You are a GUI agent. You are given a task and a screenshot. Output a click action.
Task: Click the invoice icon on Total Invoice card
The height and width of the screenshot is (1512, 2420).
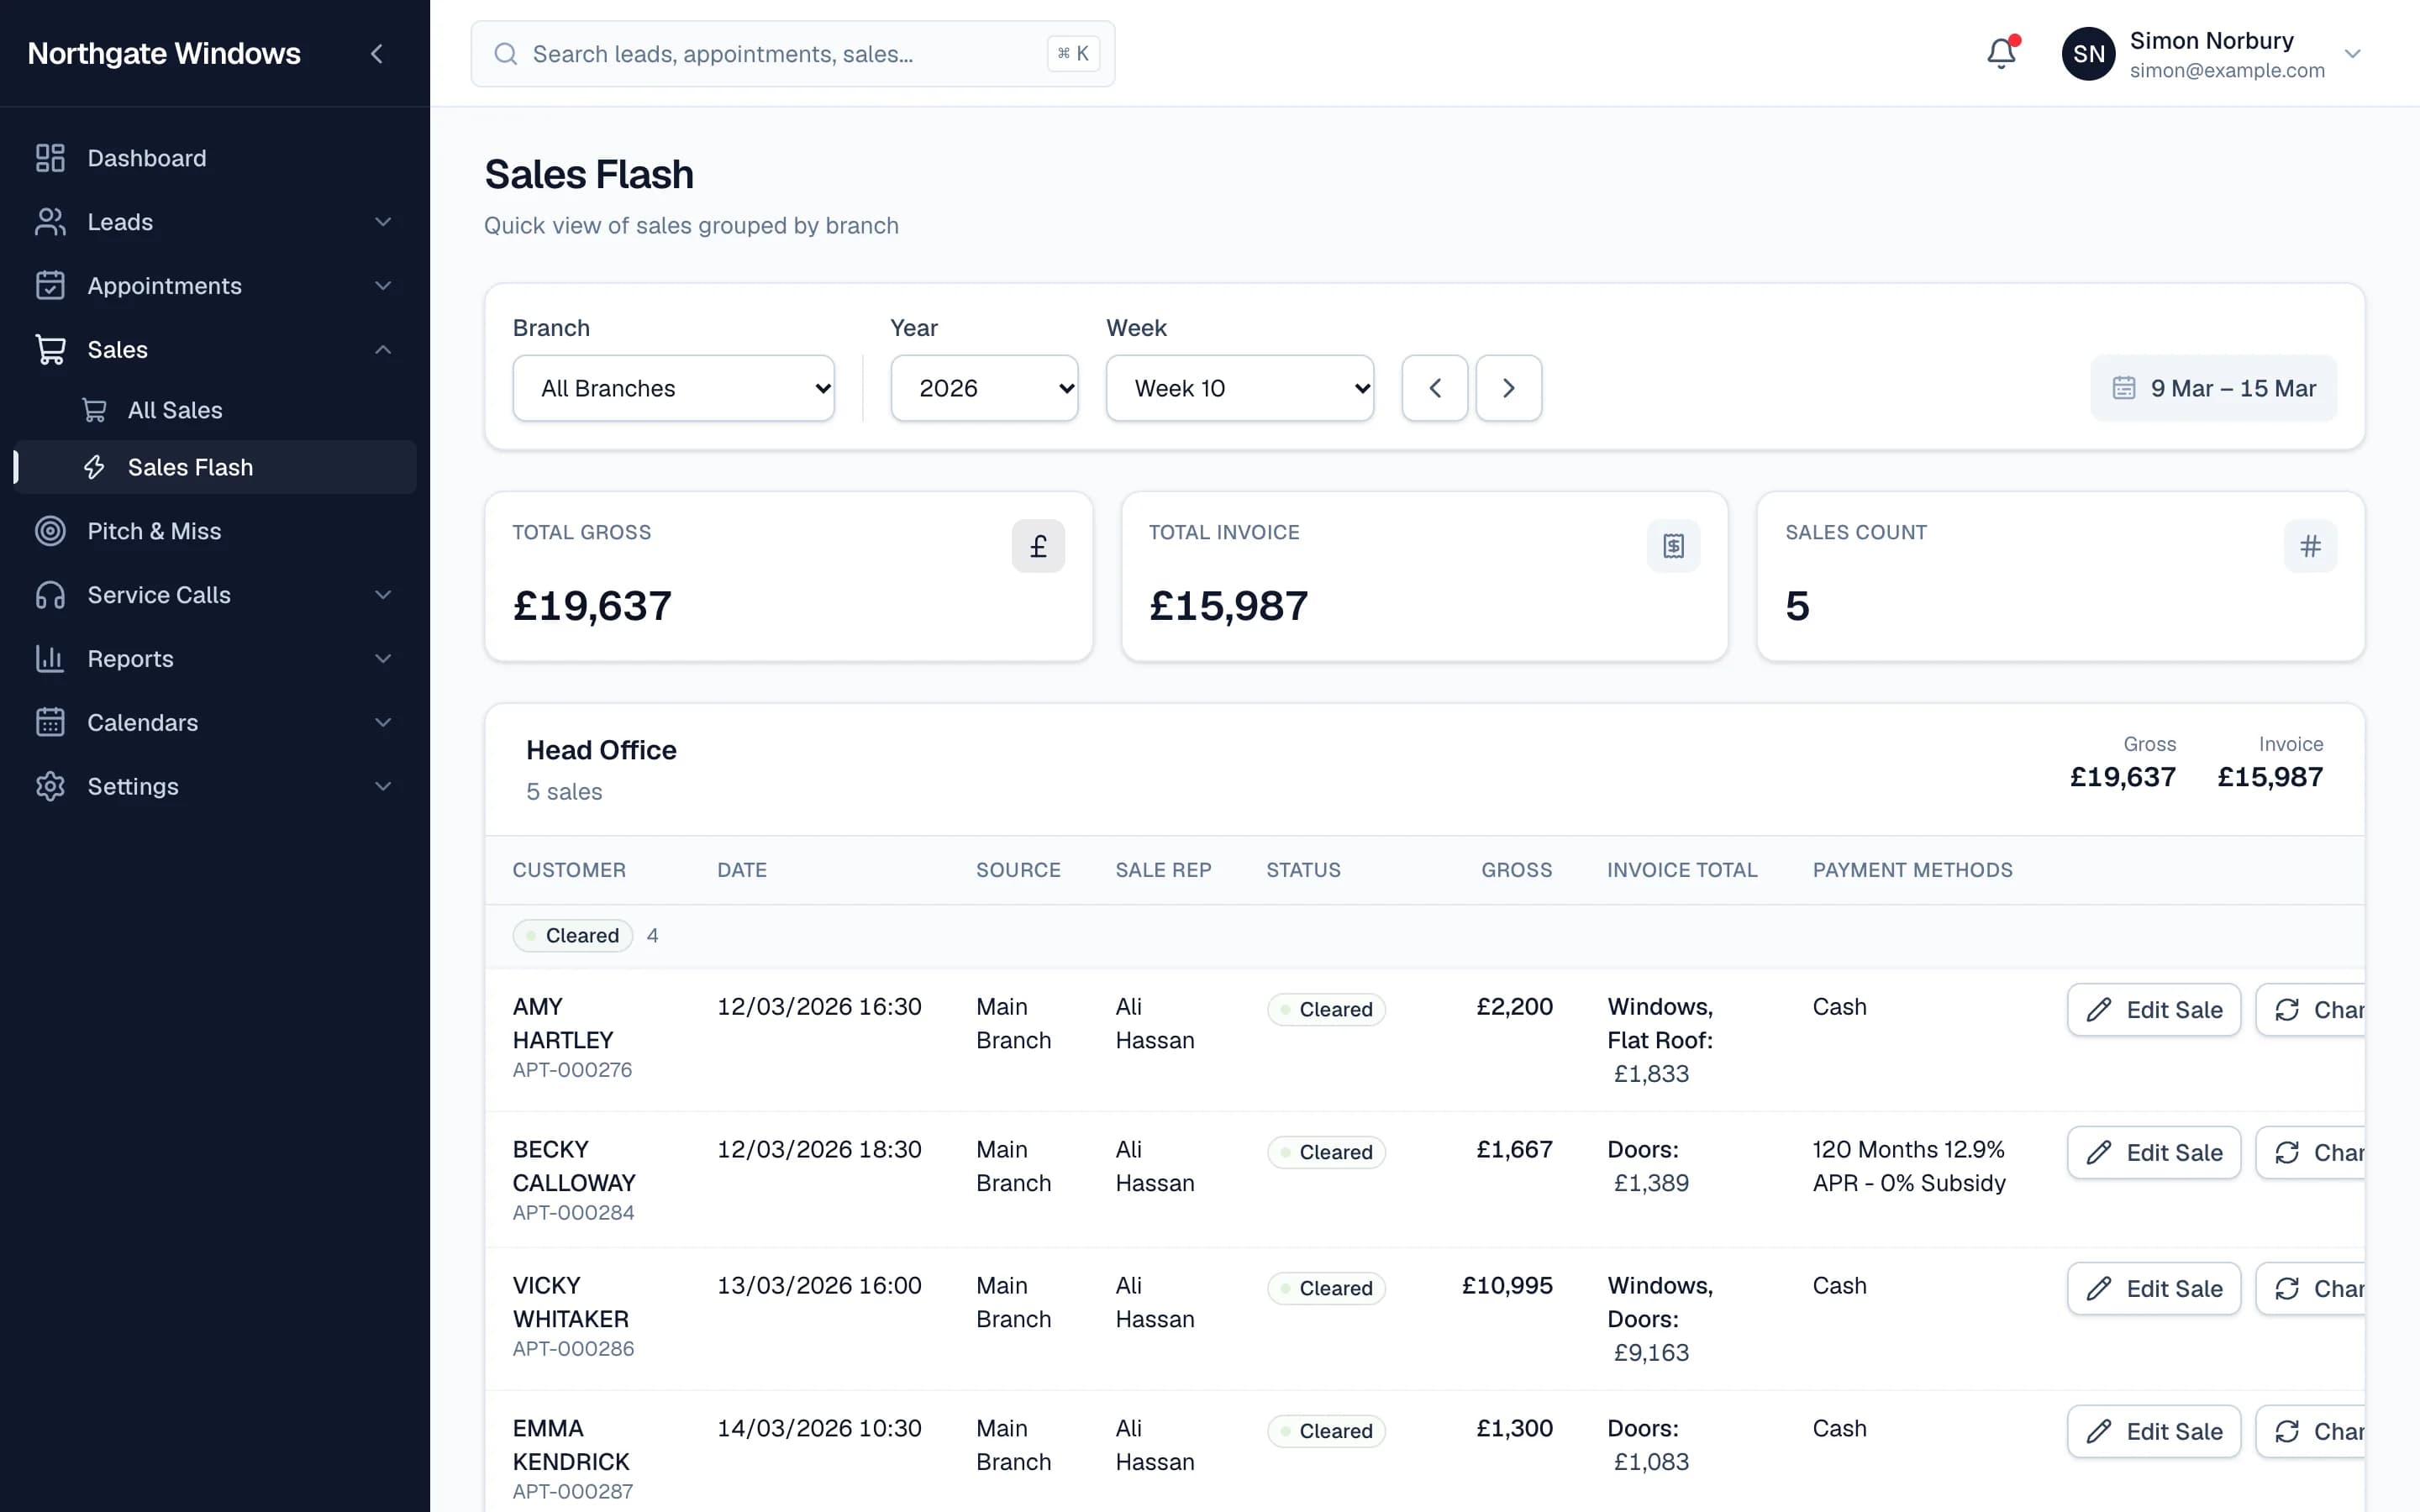[x=1673, y=546]
